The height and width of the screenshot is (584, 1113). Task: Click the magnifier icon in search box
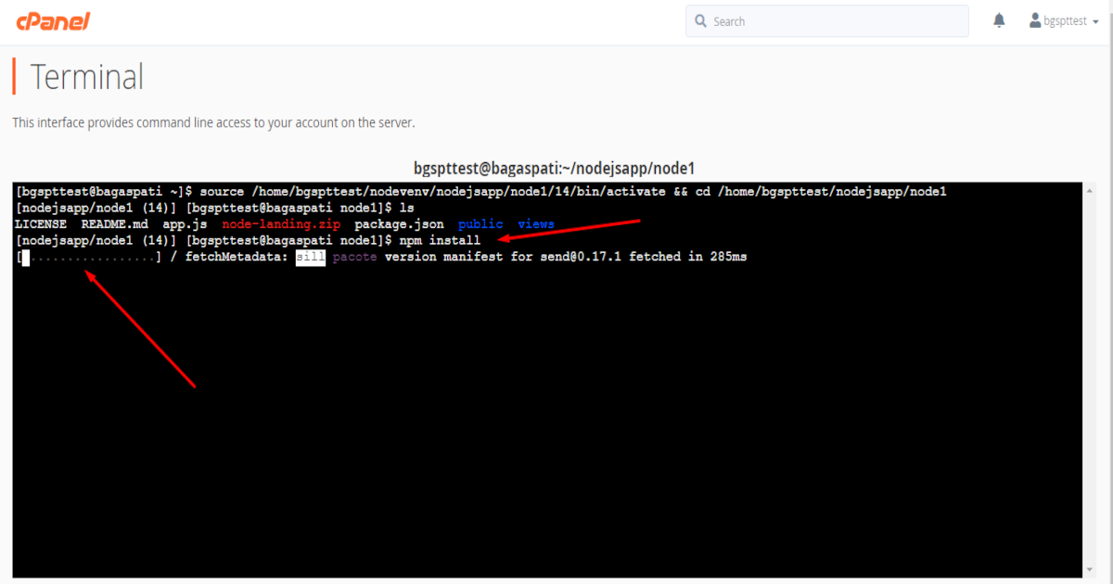701,21
